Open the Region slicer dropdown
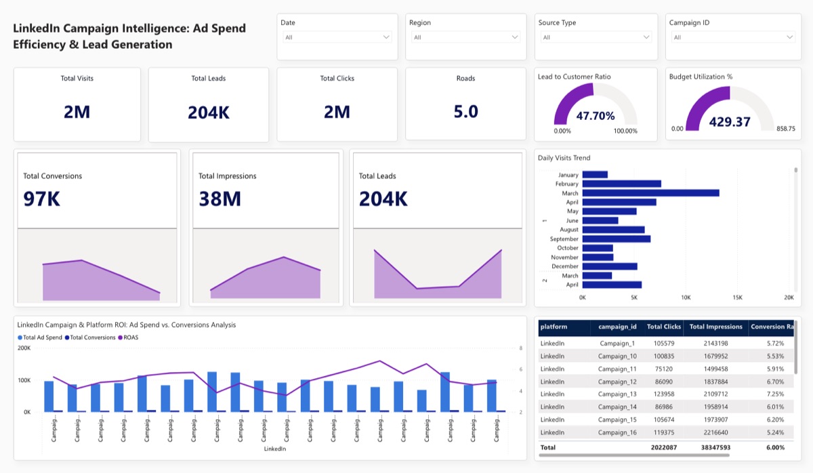Image resolution: width=813 pixels, height=473 pixels. pos(465,37)
